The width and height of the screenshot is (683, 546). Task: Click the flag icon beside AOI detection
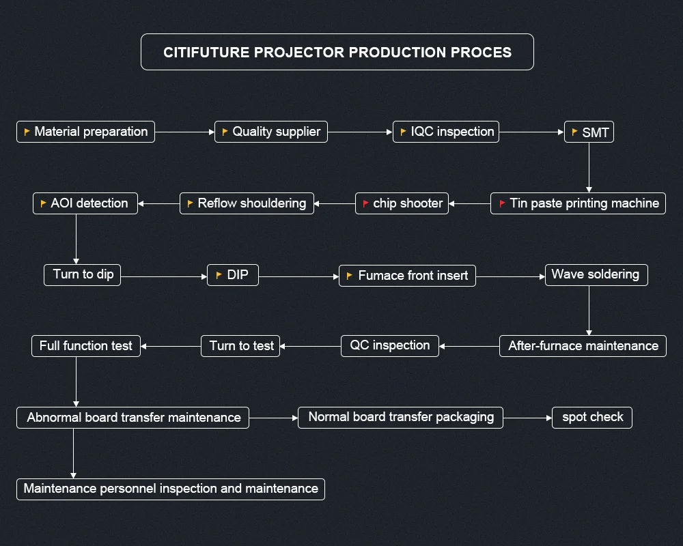coord(43,203)
